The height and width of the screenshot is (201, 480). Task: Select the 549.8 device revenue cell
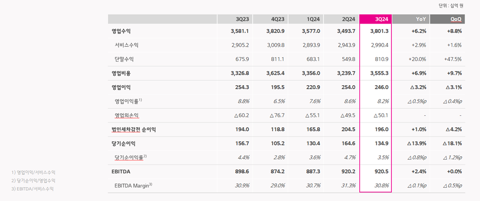350,59
